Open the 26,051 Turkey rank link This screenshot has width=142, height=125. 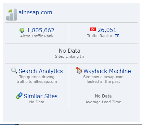click(x=107, y=30)
